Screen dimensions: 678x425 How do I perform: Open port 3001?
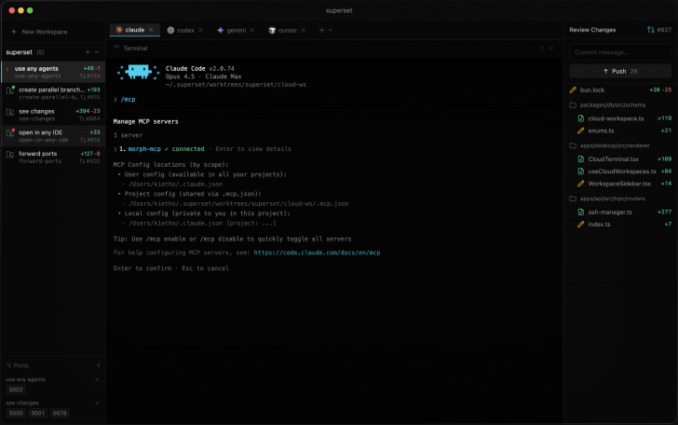click(x=37, y=413)
